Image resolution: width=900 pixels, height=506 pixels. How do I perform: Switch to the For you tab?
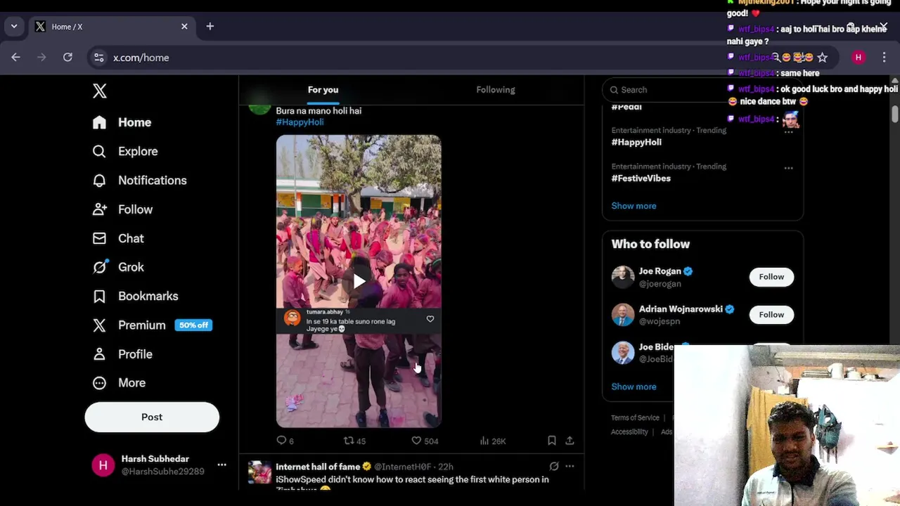(323, 90)
